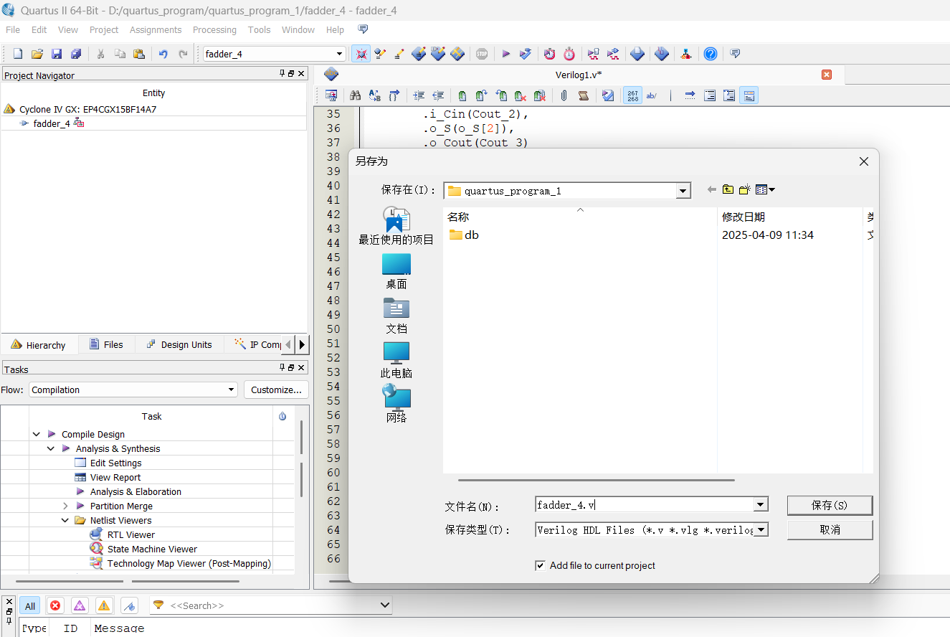Open the Save as type dropdown
The height and width of the screenshot is (637, 950).
tap(761, 530)
